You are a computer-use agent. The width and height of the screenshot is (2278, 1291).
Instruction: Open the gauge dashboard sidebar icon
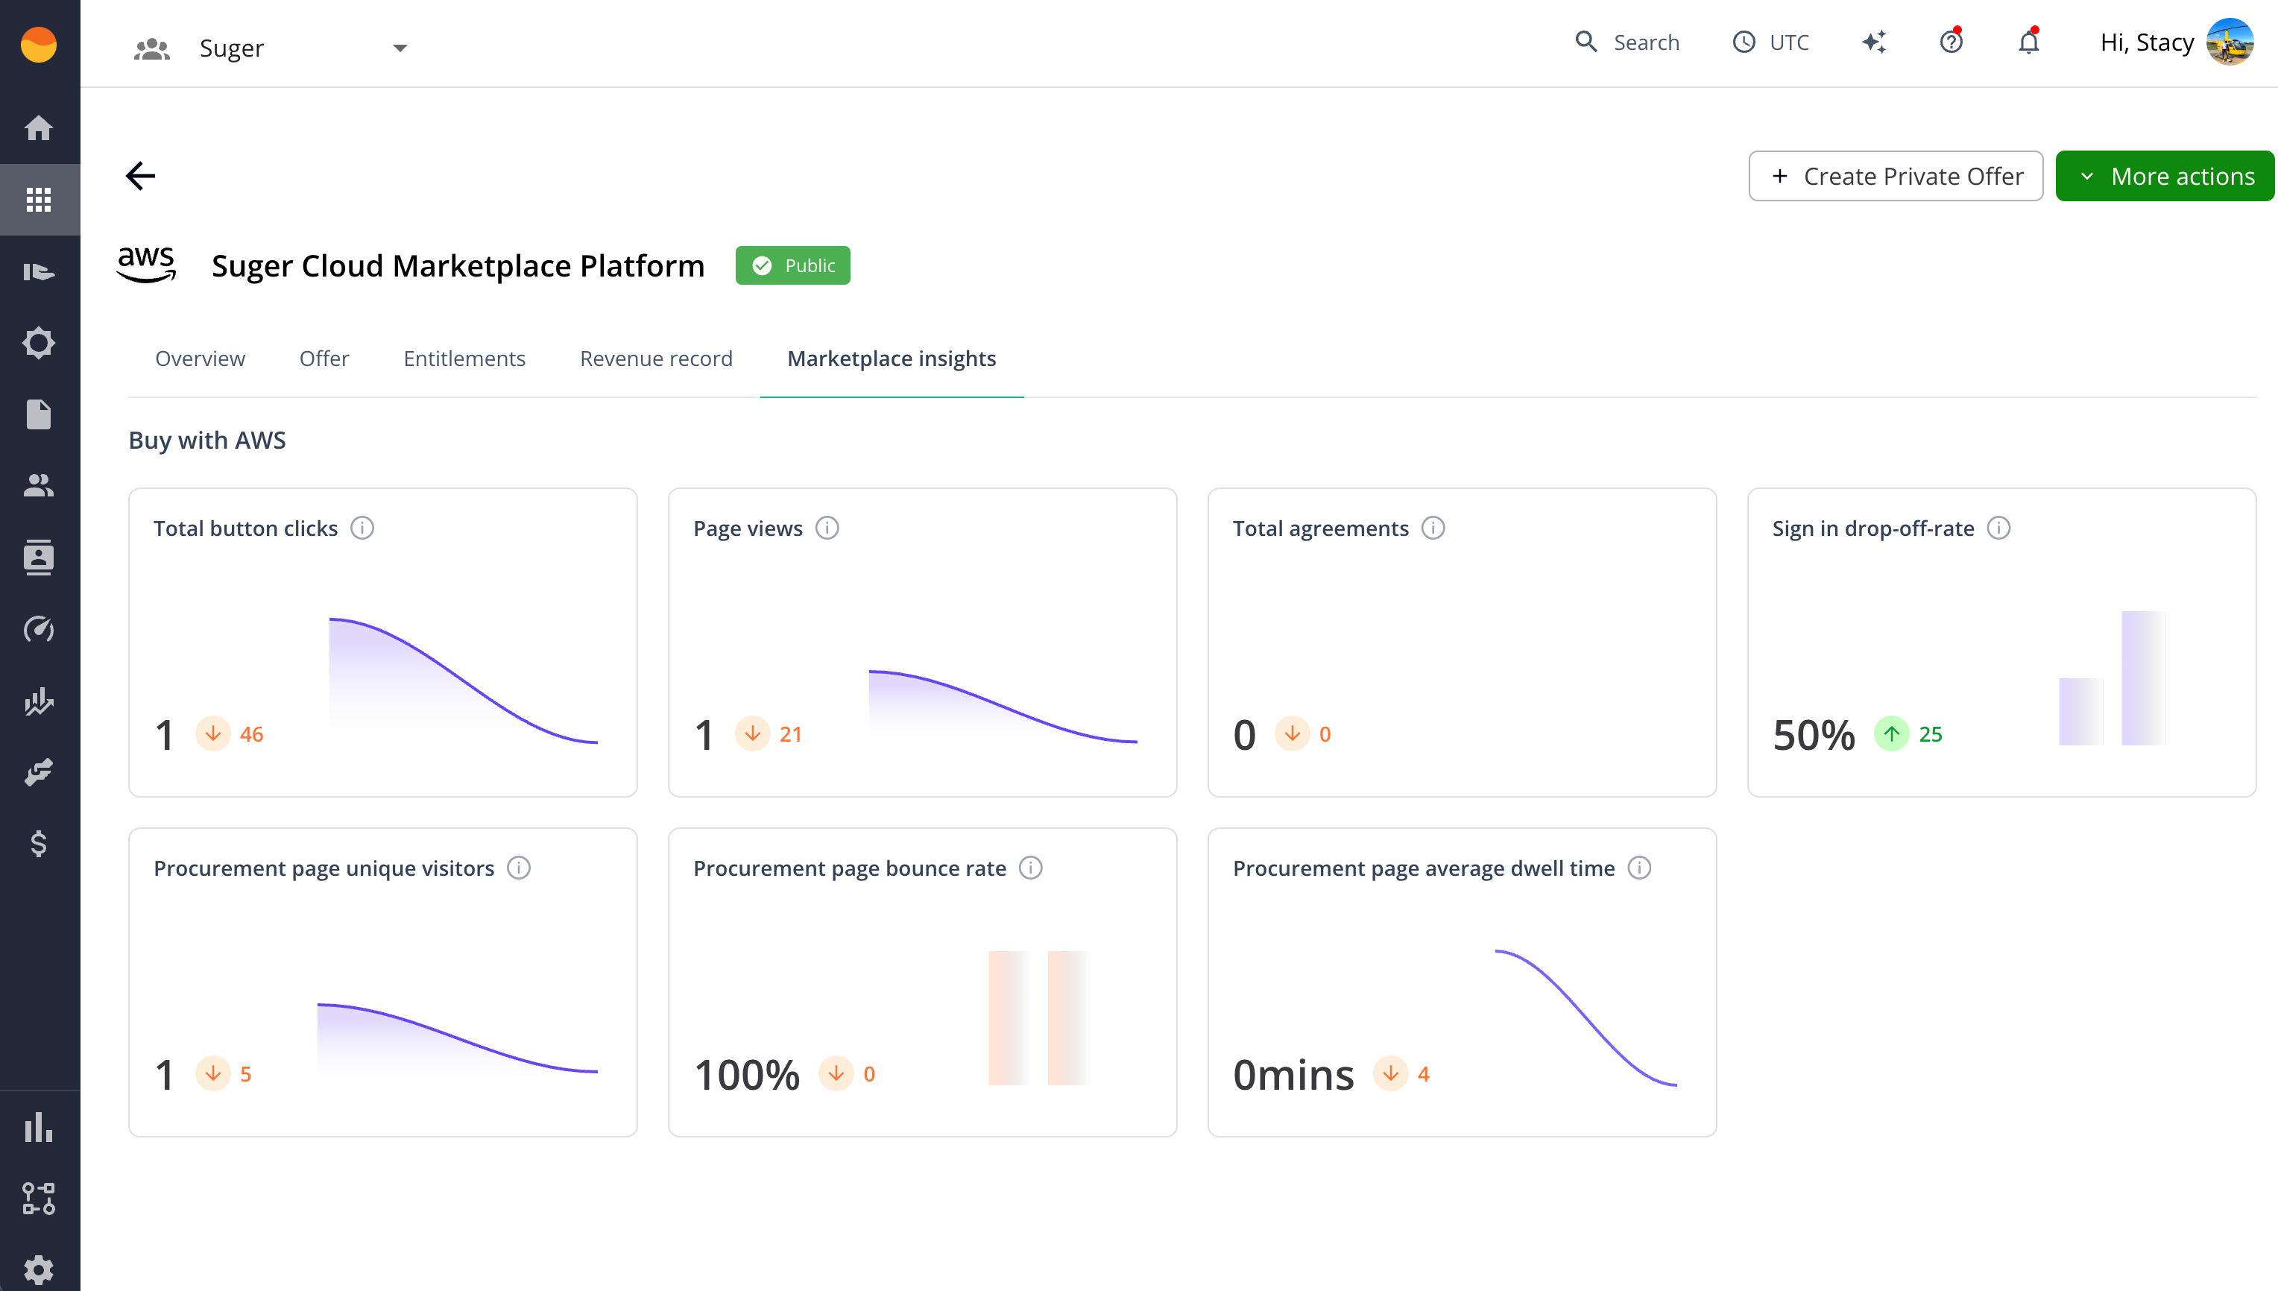[x=39, y=628]
